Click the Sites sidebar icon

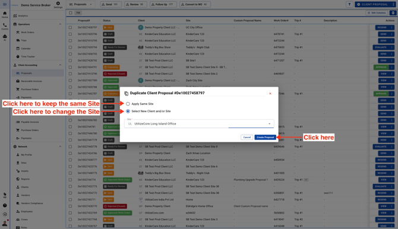18,163
